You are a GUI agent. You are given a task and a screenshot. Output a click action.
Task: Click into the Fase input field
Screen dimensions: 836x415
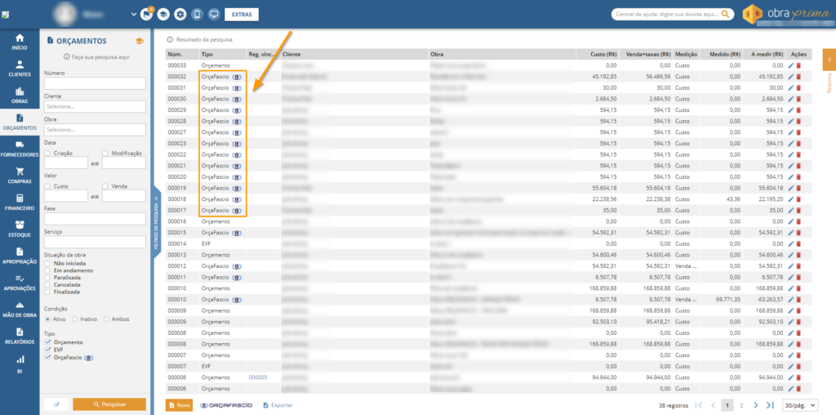(95, 219)
